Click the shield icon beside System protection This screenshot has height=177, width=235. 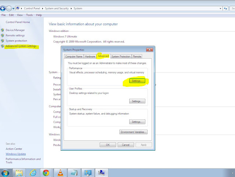3,41
